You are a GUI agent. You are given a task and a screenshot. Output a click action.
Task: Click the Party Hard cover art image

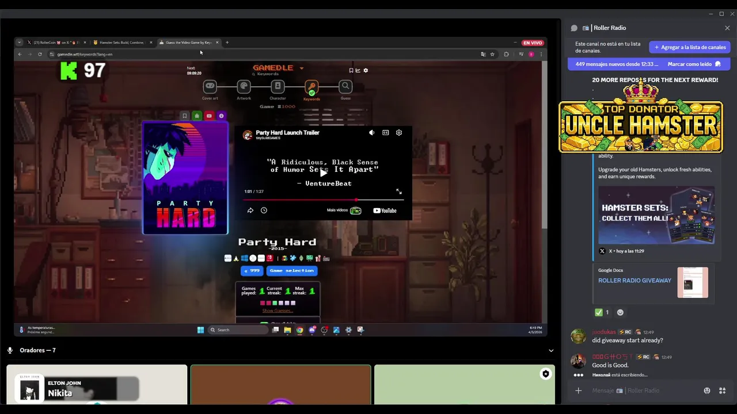click(x=185, y=178)
